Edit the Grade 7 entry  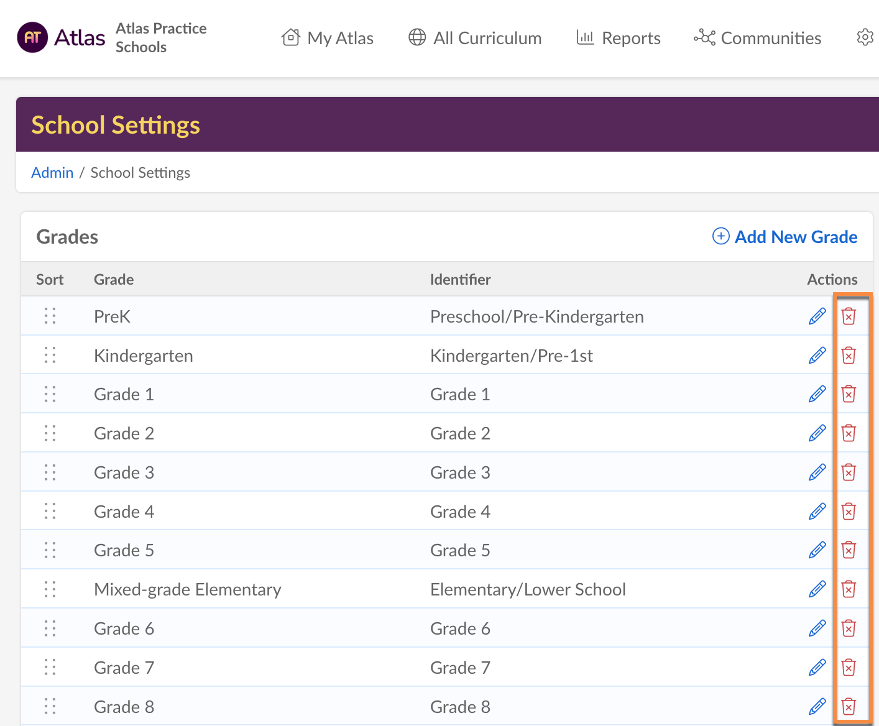point(817,668)
